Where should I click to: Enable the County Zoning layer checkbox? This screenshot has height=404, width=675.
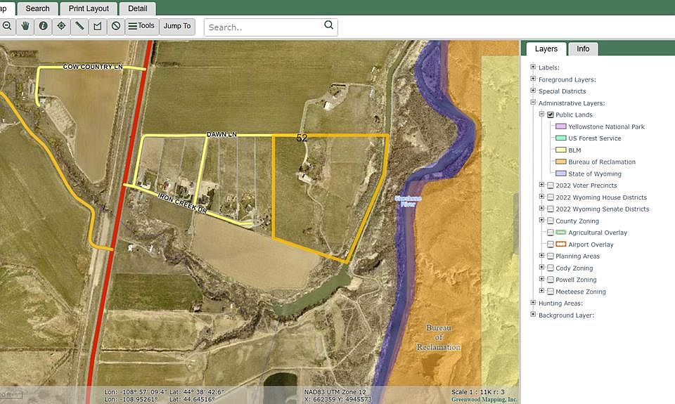point(551,221)
